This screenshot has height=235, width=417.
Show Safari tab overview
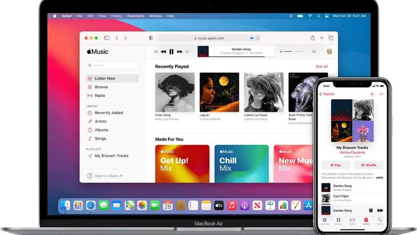click(x=331, y=38)
